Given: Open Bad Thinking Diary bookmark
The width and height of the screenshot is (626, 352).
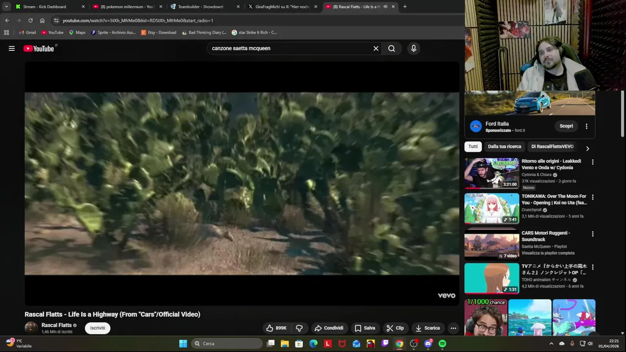Looking at the screenshot, I should (203, 33).
